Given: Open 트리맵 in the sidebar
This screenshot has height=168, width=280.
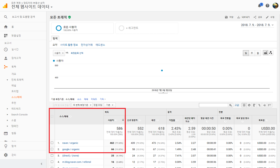Looking at the screenshot, I should coord(15,91).
